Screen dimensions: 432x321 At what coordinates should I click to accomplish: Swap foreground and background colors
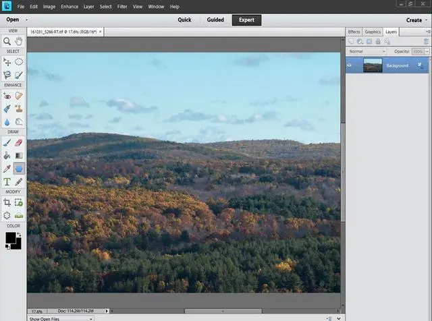click(19, 235)
